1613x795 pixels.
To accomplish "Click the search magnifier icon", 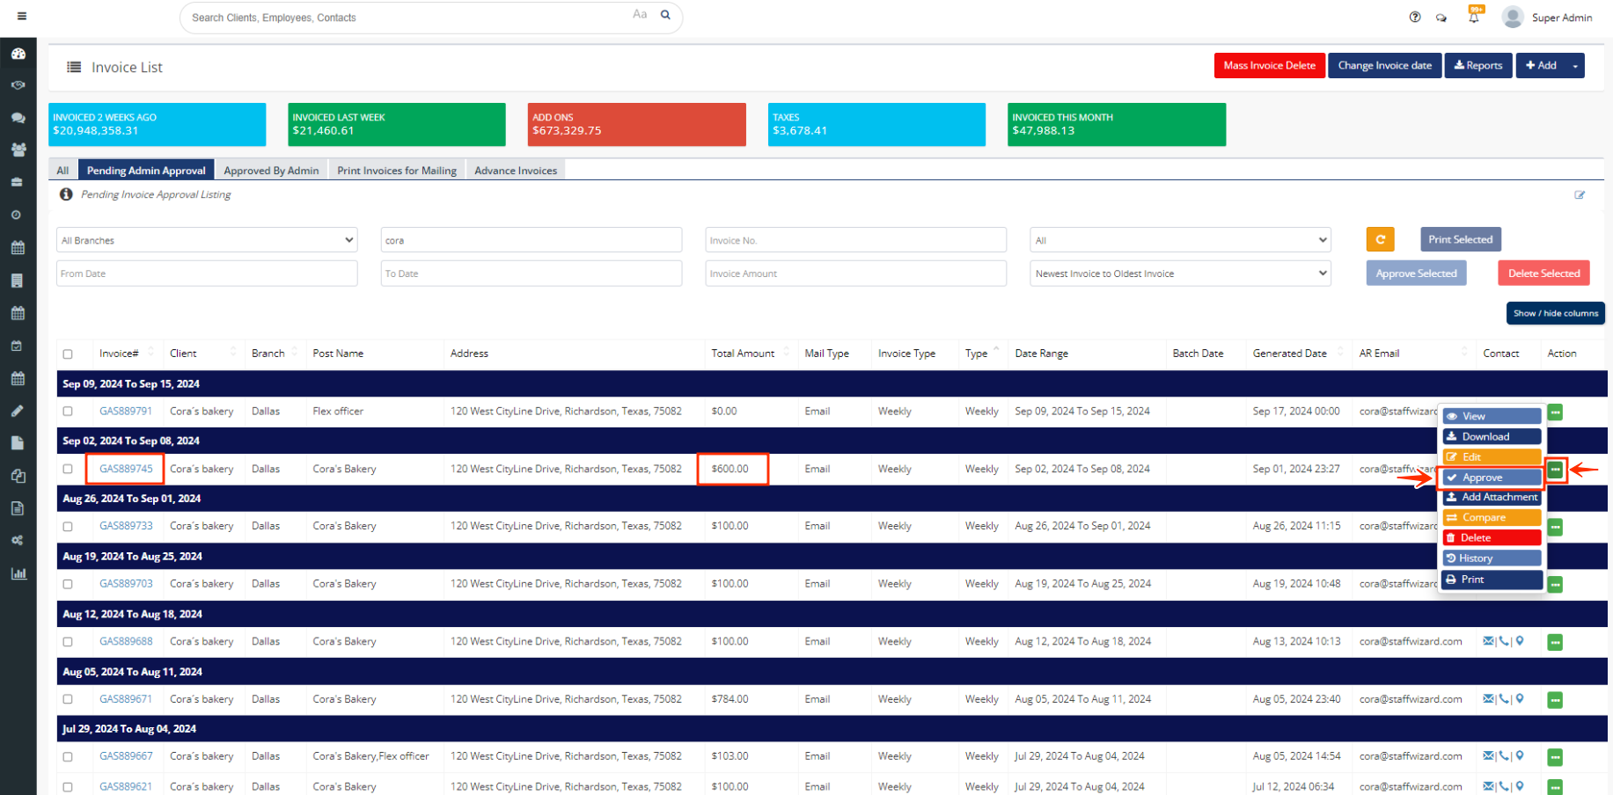I will pos(665,15).
